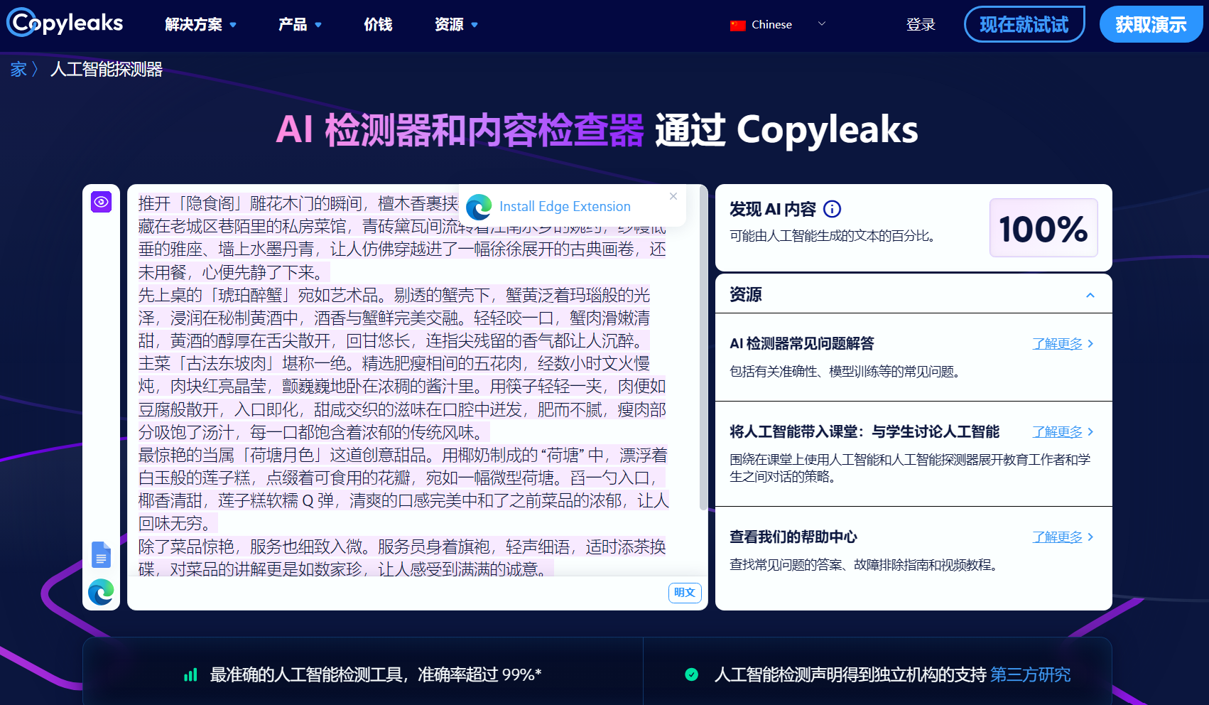Go to the 价钱 page

click(378, 25)
